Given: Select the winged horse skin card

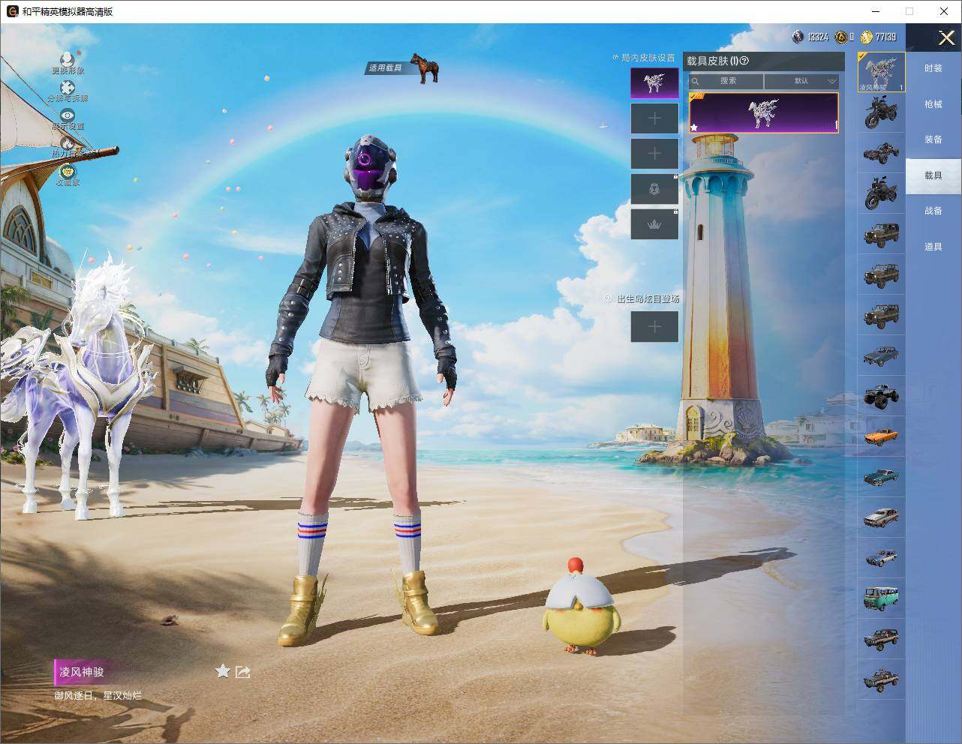Looking at the screenshot, I should coord(763,113).
